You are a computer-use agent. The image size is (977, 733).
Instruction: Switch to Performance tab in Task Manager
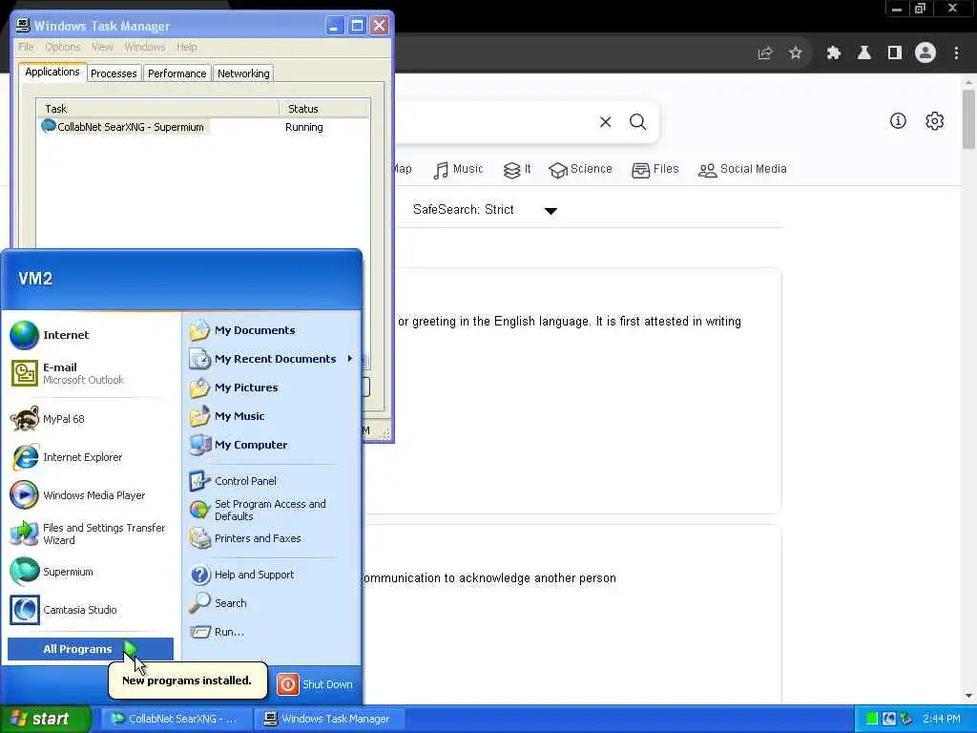click(x=177, y=73)
